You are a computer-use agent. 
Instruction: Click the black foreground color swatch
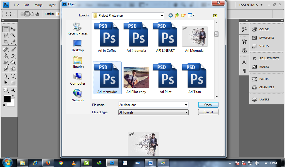(7, 99)
